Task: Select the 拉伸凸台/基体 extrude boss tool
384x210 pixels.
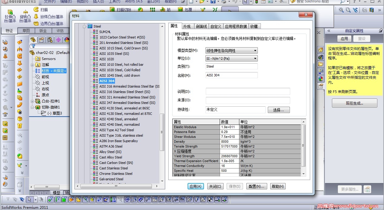Action: [x=10, y=16]
